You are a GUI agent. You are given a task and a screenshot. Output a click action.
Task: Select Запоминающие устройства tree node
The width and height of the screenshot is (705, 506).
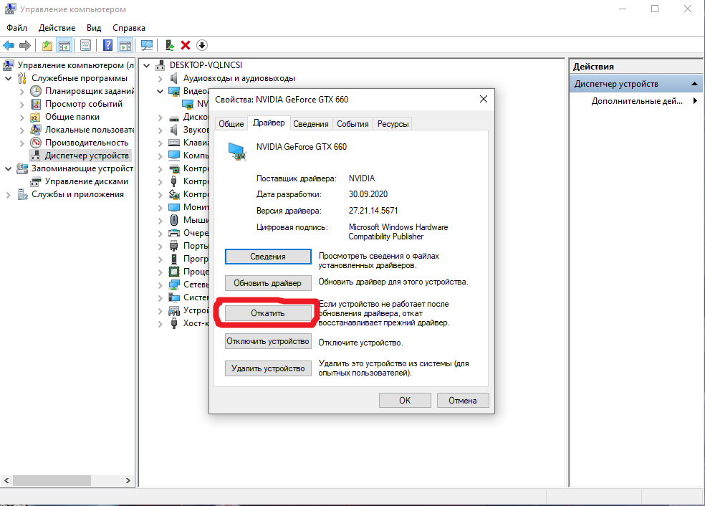[82, 168]
